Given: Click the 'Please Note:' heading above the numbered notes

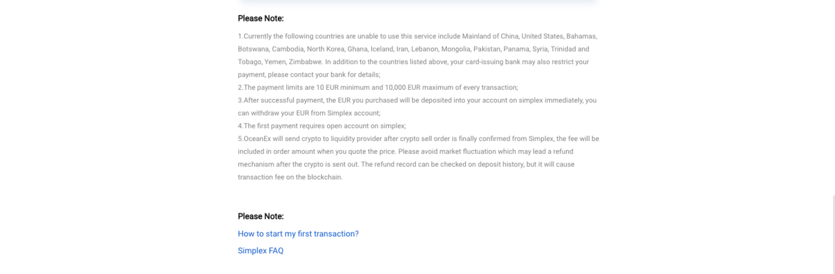Looking at the screenshot, I should (261, 19).
